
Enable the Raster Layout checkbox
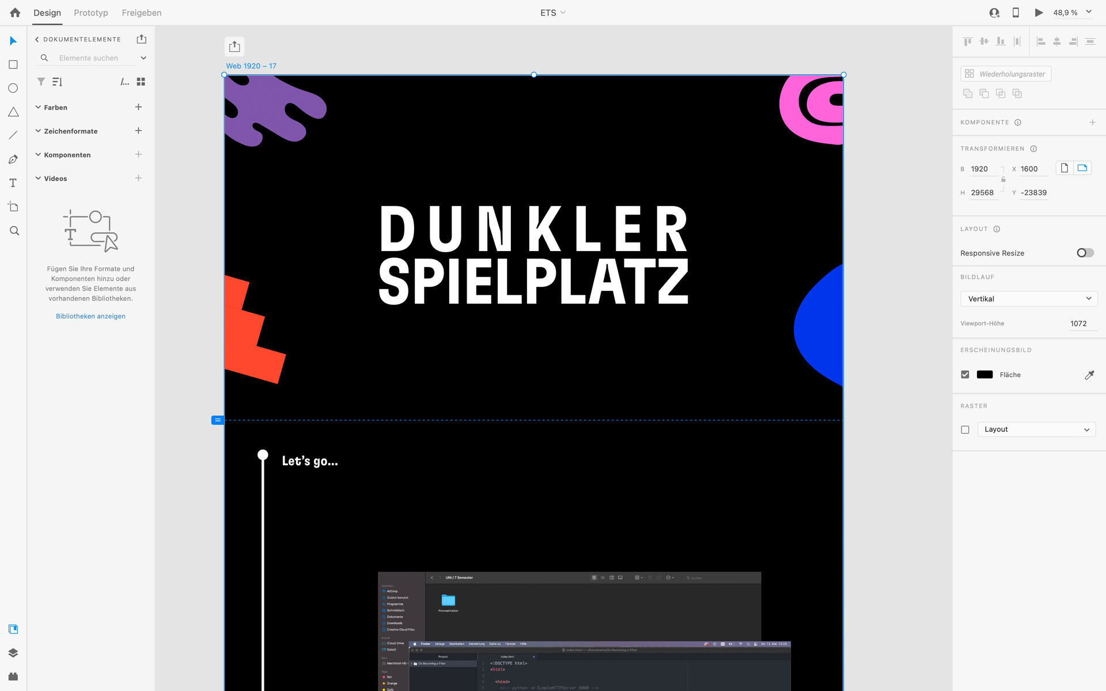pos(965,430)
